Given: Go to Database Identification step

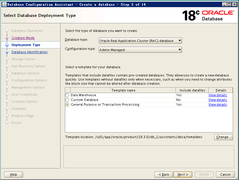Looking at the screenshot, I should pos(30,52).
